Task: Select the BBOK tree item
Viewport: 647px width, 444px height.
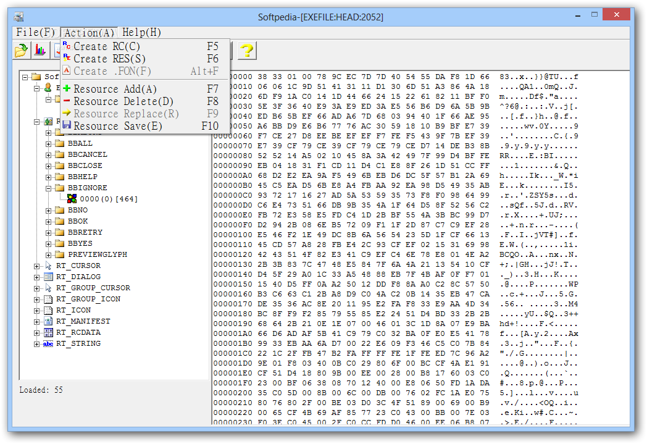Action: tap(78, 221)
